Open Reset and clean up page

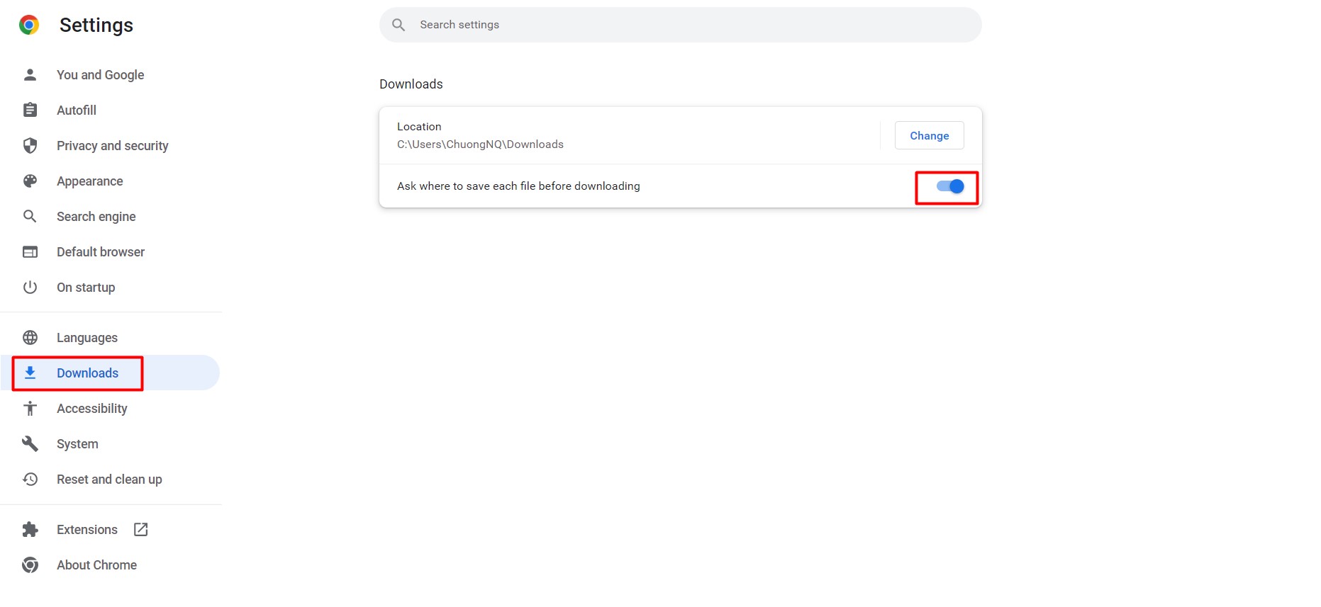[x=109, y=480]
